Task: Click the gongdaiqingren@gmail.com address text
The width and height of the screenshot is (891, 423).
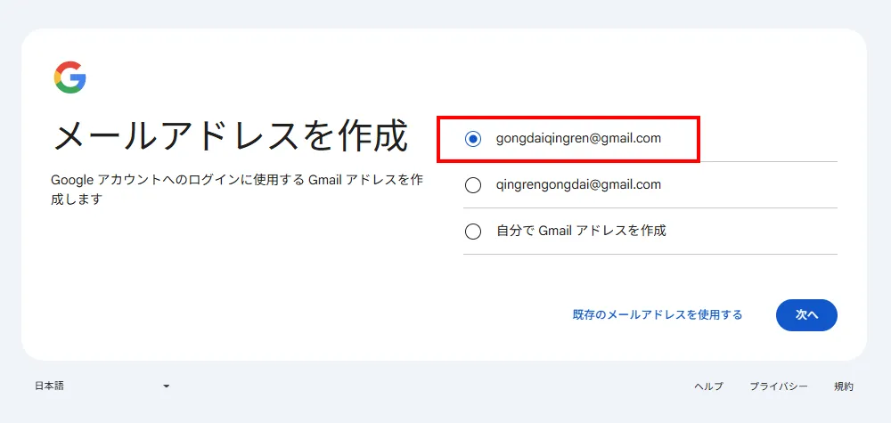Action: (x=578, y=138)
